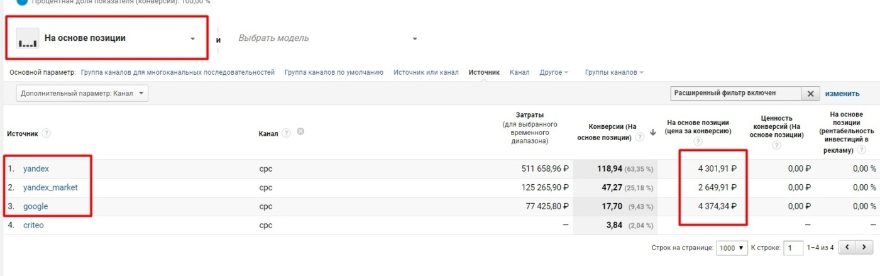The height and width of the screenshot is (276, 880).
Task: Change rows per page from 1000
Action: coord(732,248)
